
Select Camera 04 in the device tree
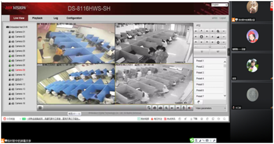(x=20, y=46)
